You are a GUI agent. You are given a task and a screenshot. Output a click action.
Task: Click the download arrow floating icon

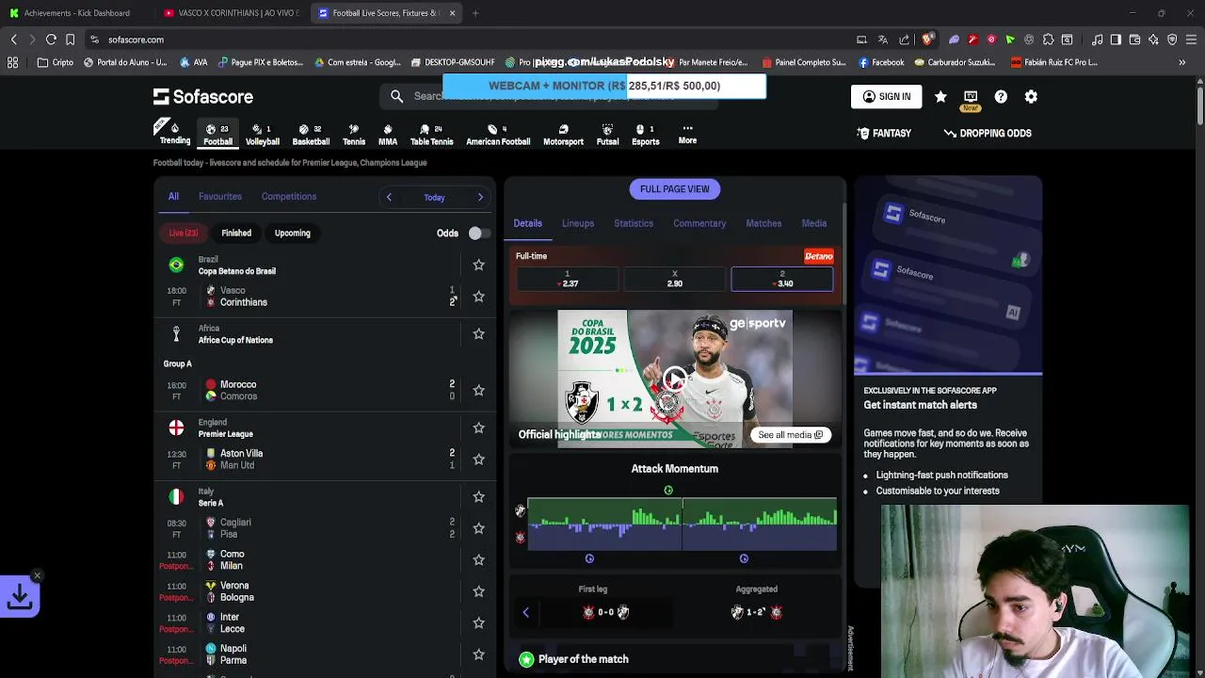click(20, 595)
